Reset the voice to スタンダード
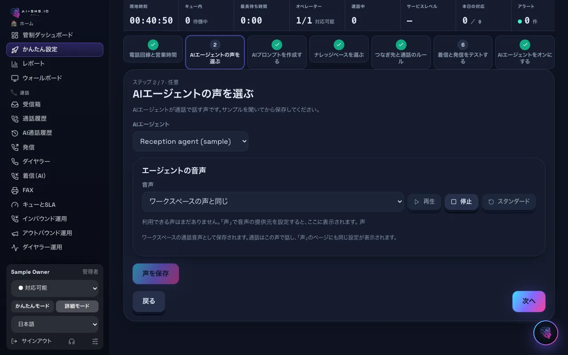This screenshot has height=355, width=568. [x=509, y=201]
